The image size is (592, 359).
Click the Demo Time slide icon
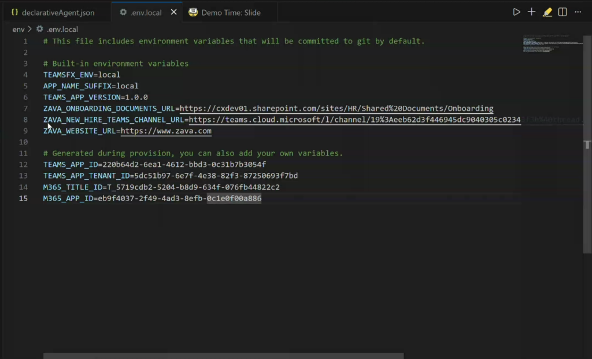coord(193,12)
